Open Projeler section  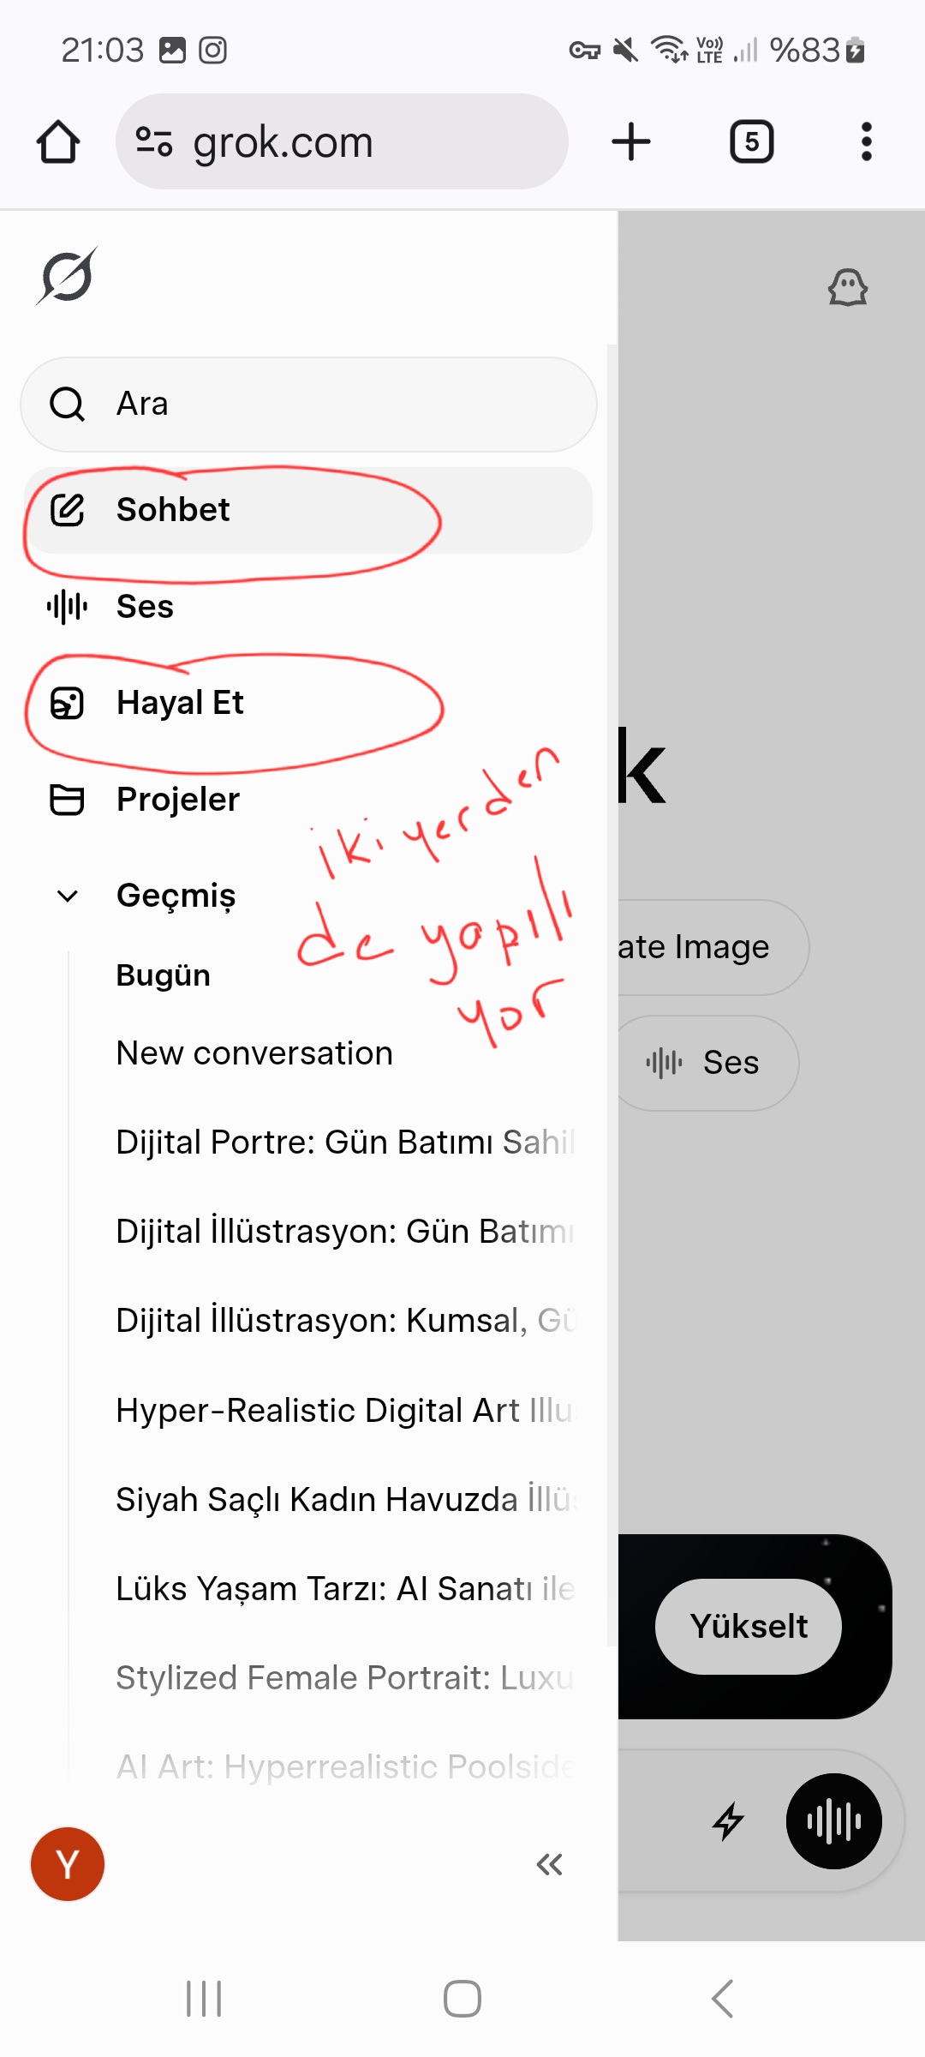(x=308, y=800)
